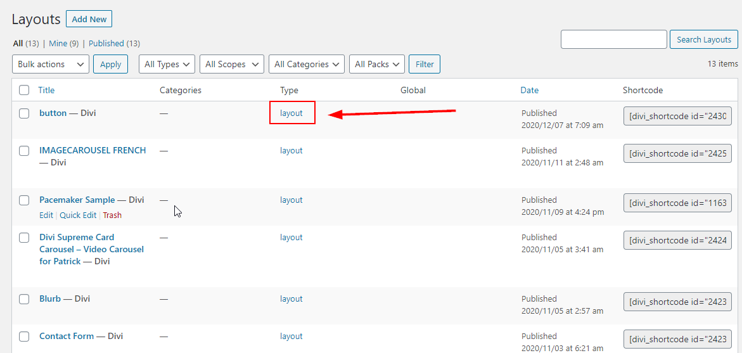Open the All Categories dropdown
Screen dimensions: 742x353
[307, 64]
